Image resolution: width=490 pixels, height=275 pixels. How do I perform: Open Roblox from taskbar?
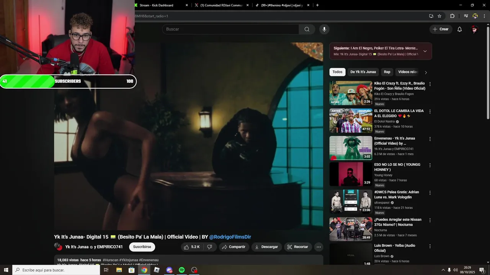click(x=157, y=270)
